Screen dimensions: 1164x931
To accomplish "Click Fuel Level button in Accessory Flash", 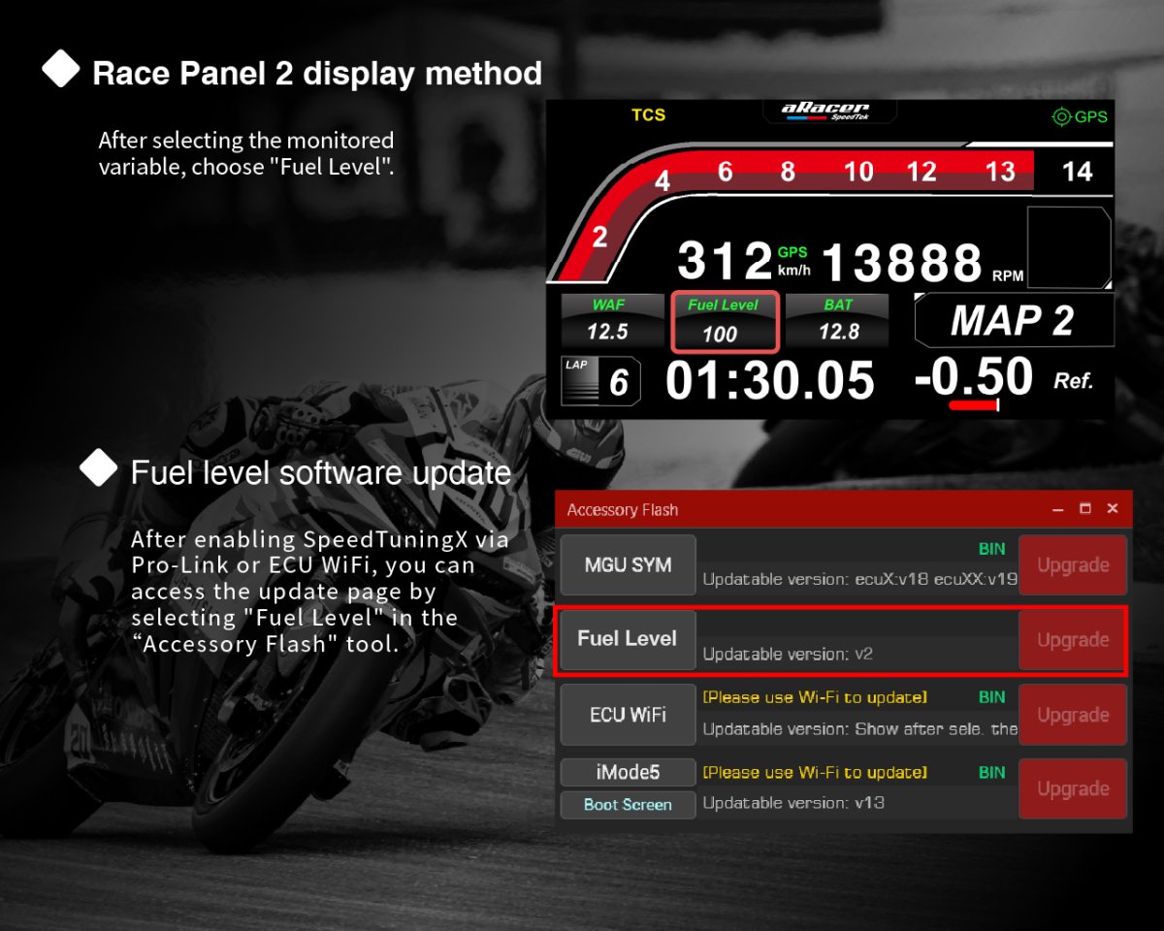I will tap(628, 639).
